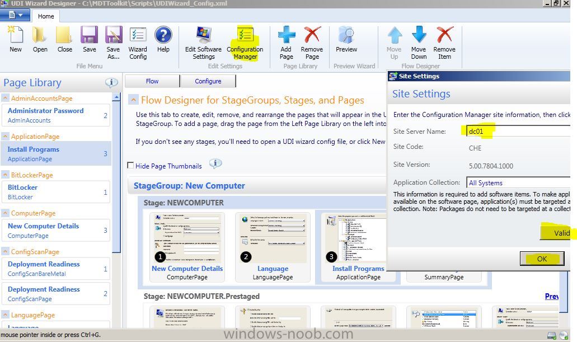
Task: Click the Preview link in stage
Action: [x=552, y=296]
